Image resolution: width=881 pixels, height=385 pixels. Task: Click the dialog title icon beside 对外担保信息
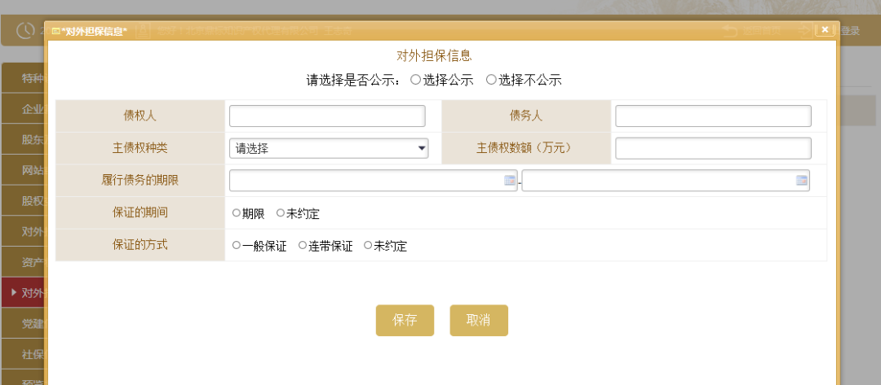pos(55,31)
